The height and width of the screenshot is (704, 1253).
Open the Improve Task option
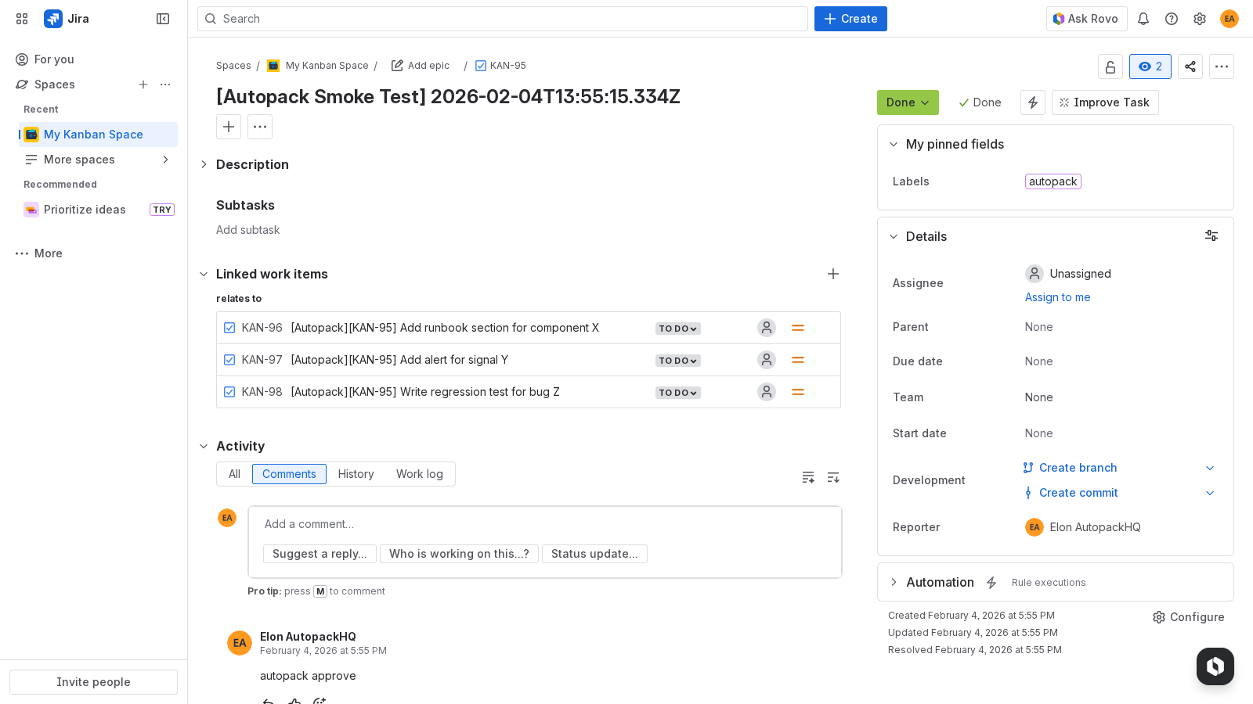[x=1105, y=102]
